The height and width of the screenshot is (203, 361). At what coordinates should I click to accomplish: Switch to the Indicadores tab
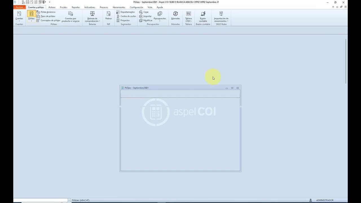[x=90, y=7]
